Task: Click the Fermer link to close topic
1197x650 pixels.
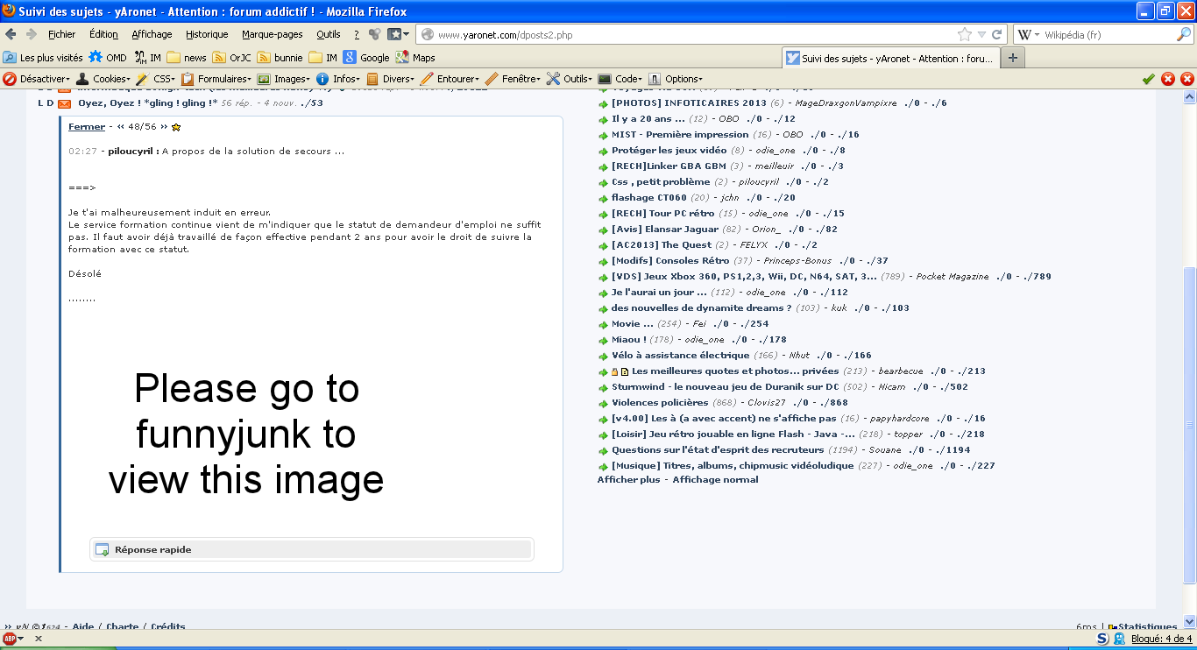Action: pyautogui.click(x=87, y=127)
